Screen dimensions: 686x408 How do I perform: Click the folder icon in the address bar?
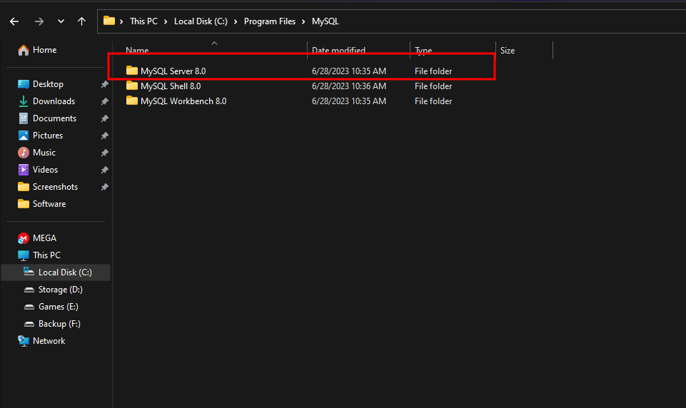(109, 21)
